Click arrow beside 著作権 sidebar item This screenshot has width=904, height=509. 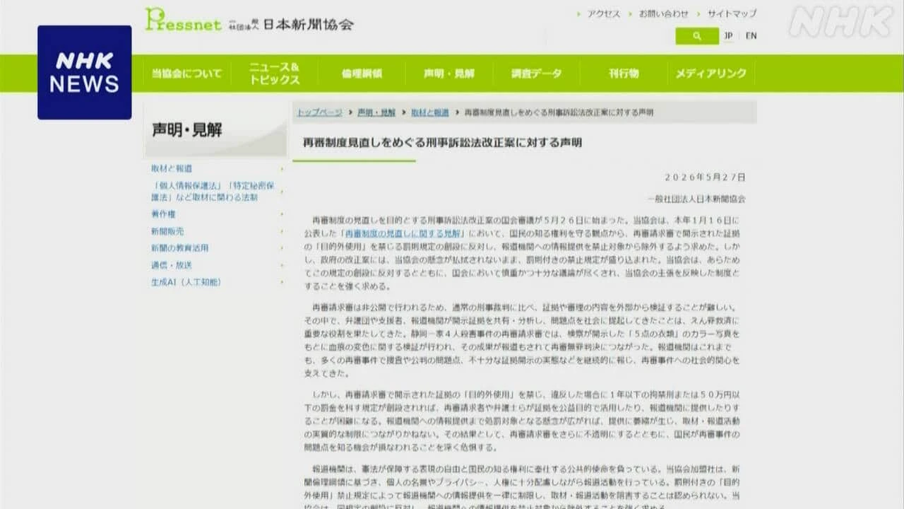pyautogui.click(x=282, y=214)
